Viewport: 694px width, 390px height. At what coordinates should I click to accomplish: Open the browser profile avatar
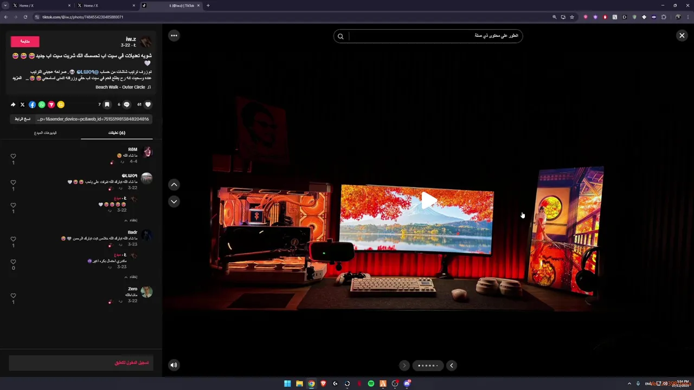pyautogui.click(x=678, y=17)
